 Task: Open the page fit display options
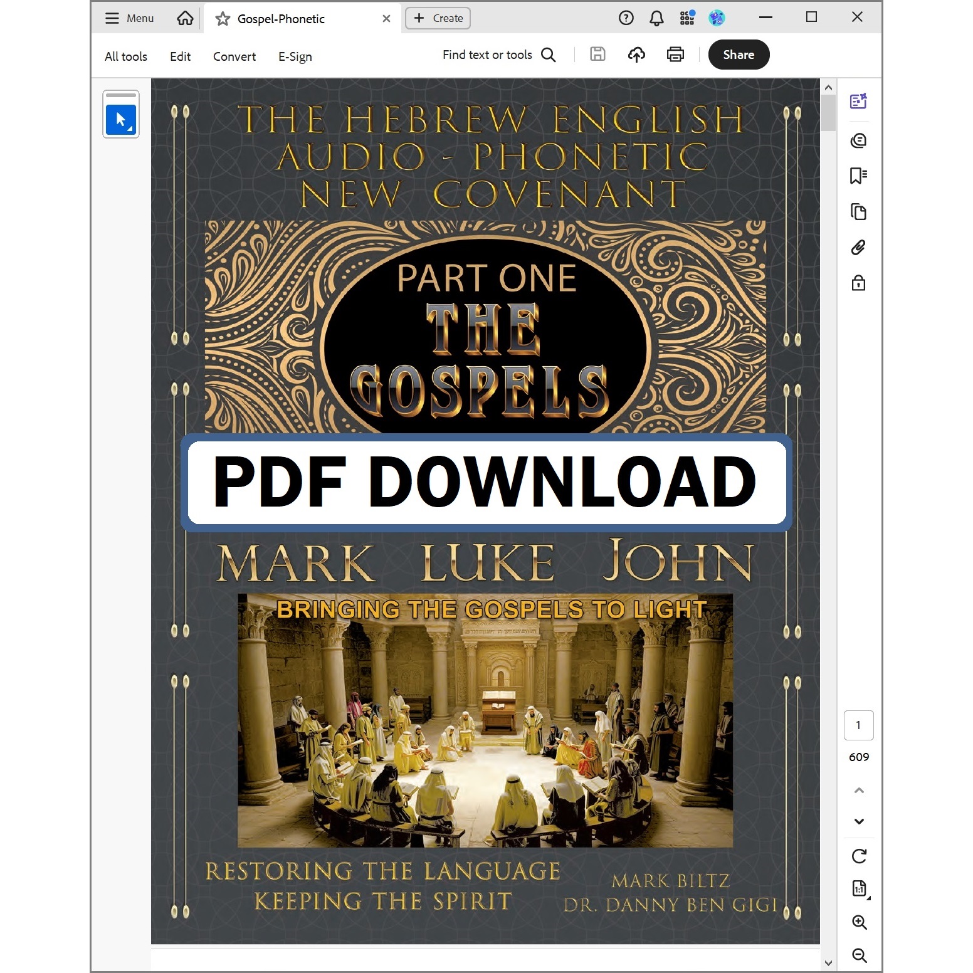coord(859,889)
